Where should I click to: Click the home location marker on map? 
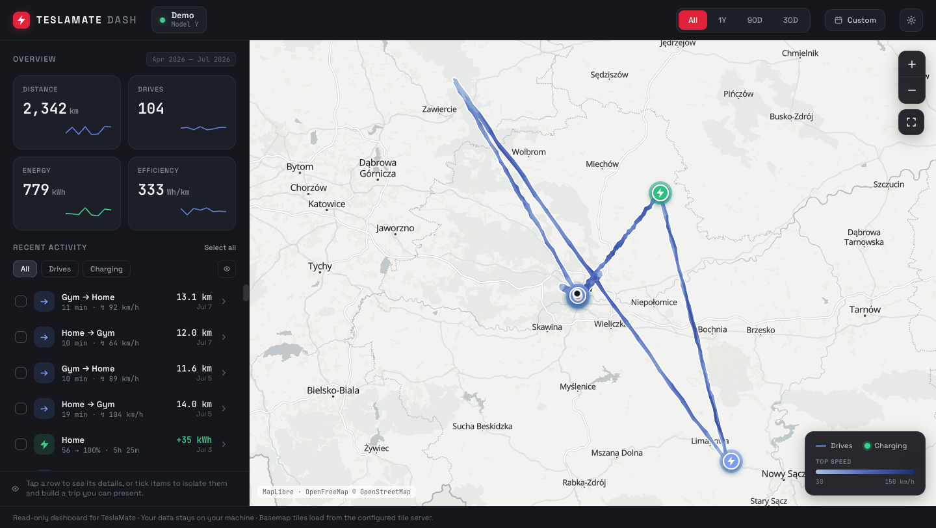click(577, 295)
